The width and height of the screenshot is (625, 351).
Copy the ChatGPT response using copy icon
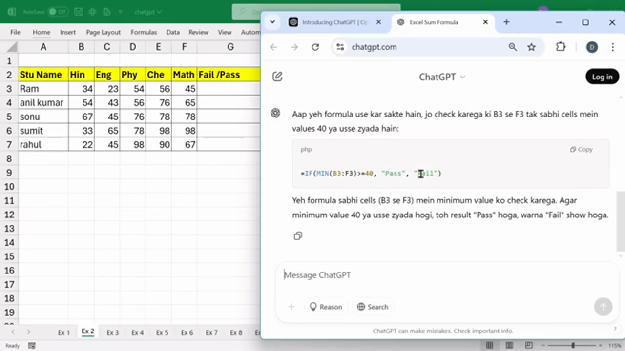tap(298, 236)
